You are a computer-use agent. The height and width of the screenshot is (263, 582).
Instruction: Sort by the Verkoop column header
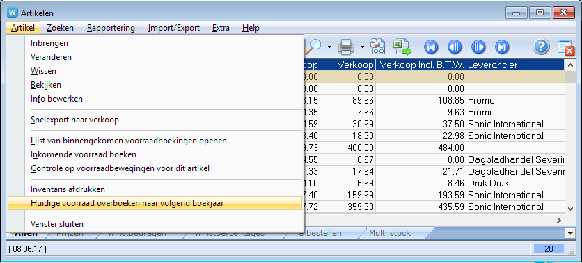pos(347,65)
